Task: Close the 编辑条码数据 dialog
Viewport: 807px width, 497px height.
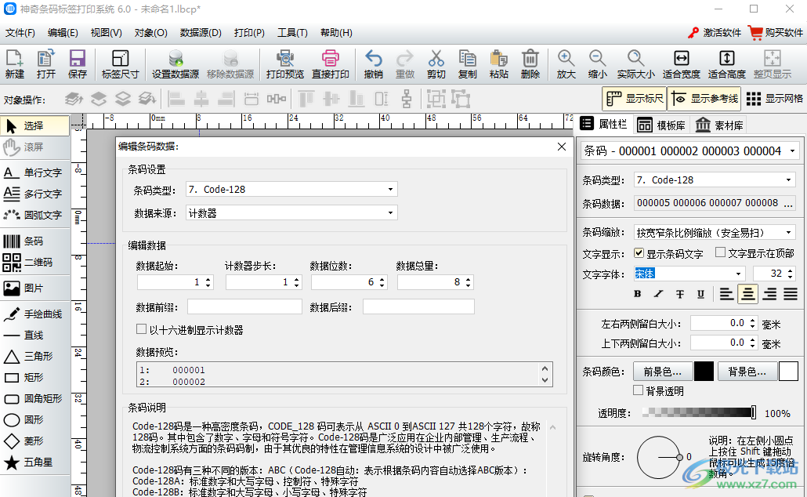Action: pos(562,147)
